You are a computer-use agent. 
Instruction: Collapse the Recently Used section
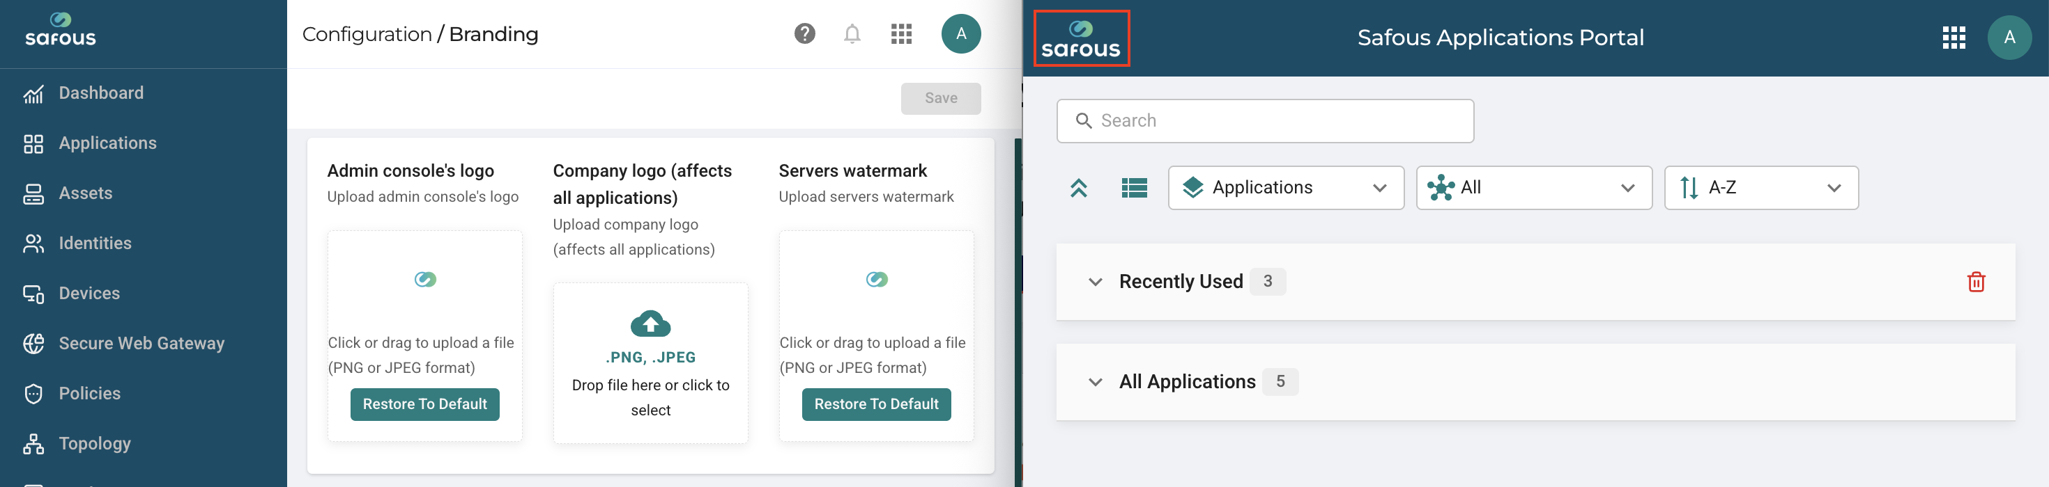[1096, 282]
